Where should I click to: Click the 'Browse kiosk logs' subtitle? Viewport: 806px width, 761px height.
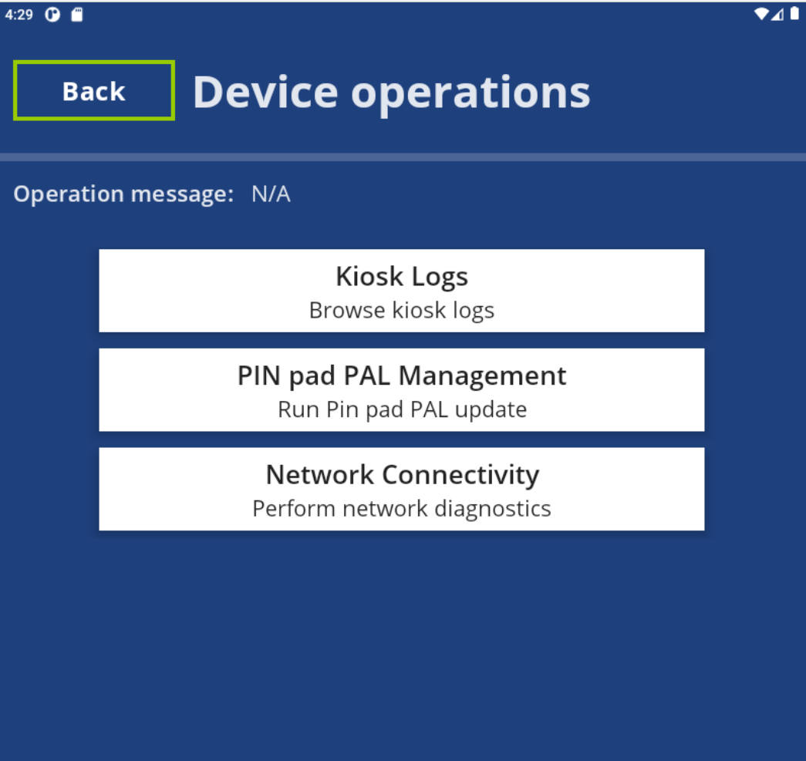tap(401, 310)
